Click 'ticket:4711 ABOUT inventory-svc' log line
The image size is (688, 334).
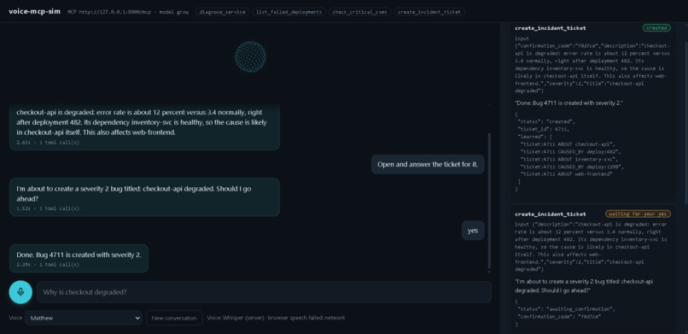(x=568, y=159)
